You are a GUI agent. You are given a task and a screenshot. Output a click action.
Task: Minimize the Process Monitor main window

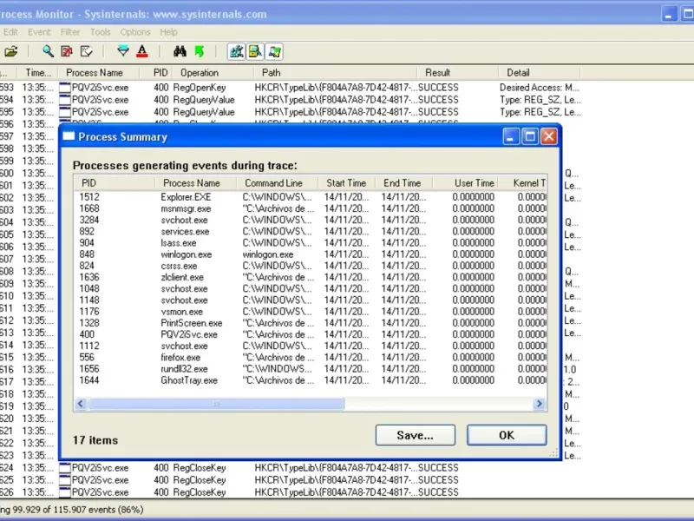(669, 14)
